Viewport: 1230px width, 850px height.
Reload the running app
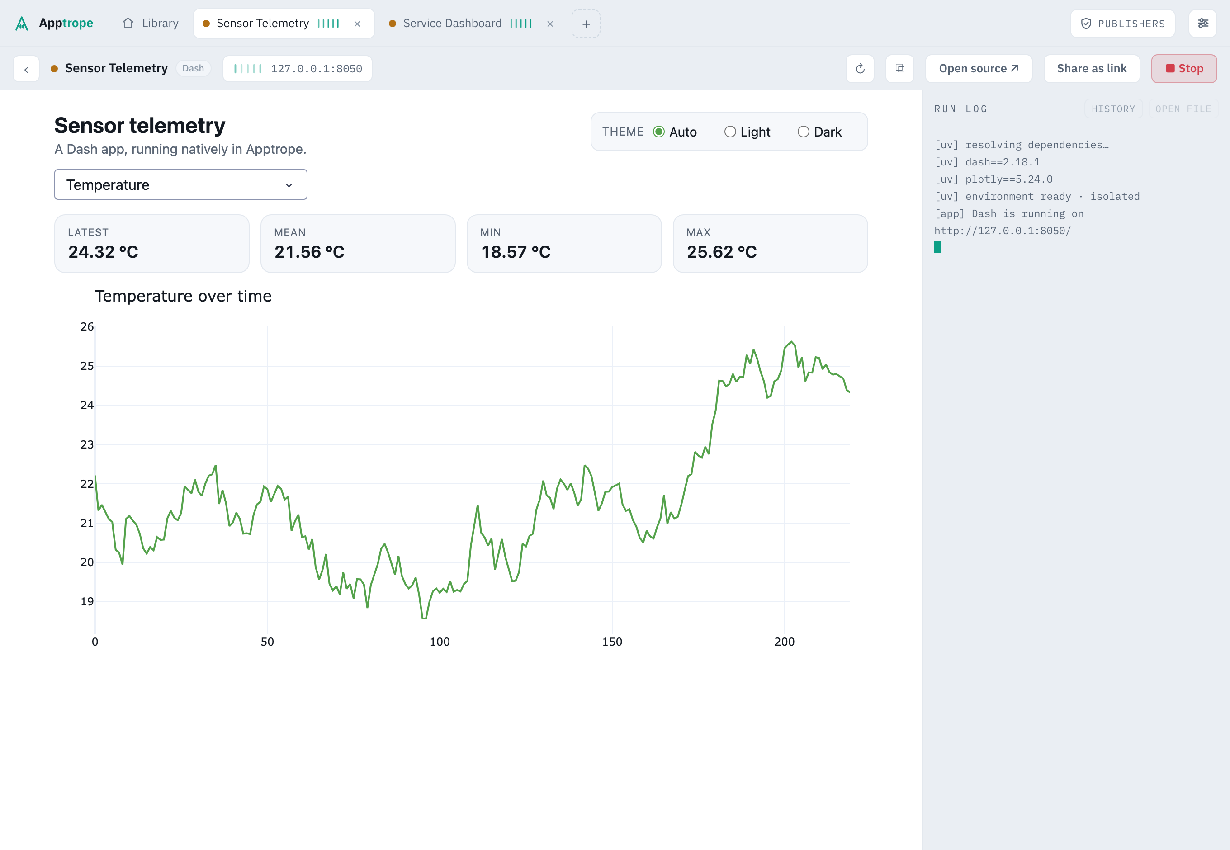pos(860,69)
